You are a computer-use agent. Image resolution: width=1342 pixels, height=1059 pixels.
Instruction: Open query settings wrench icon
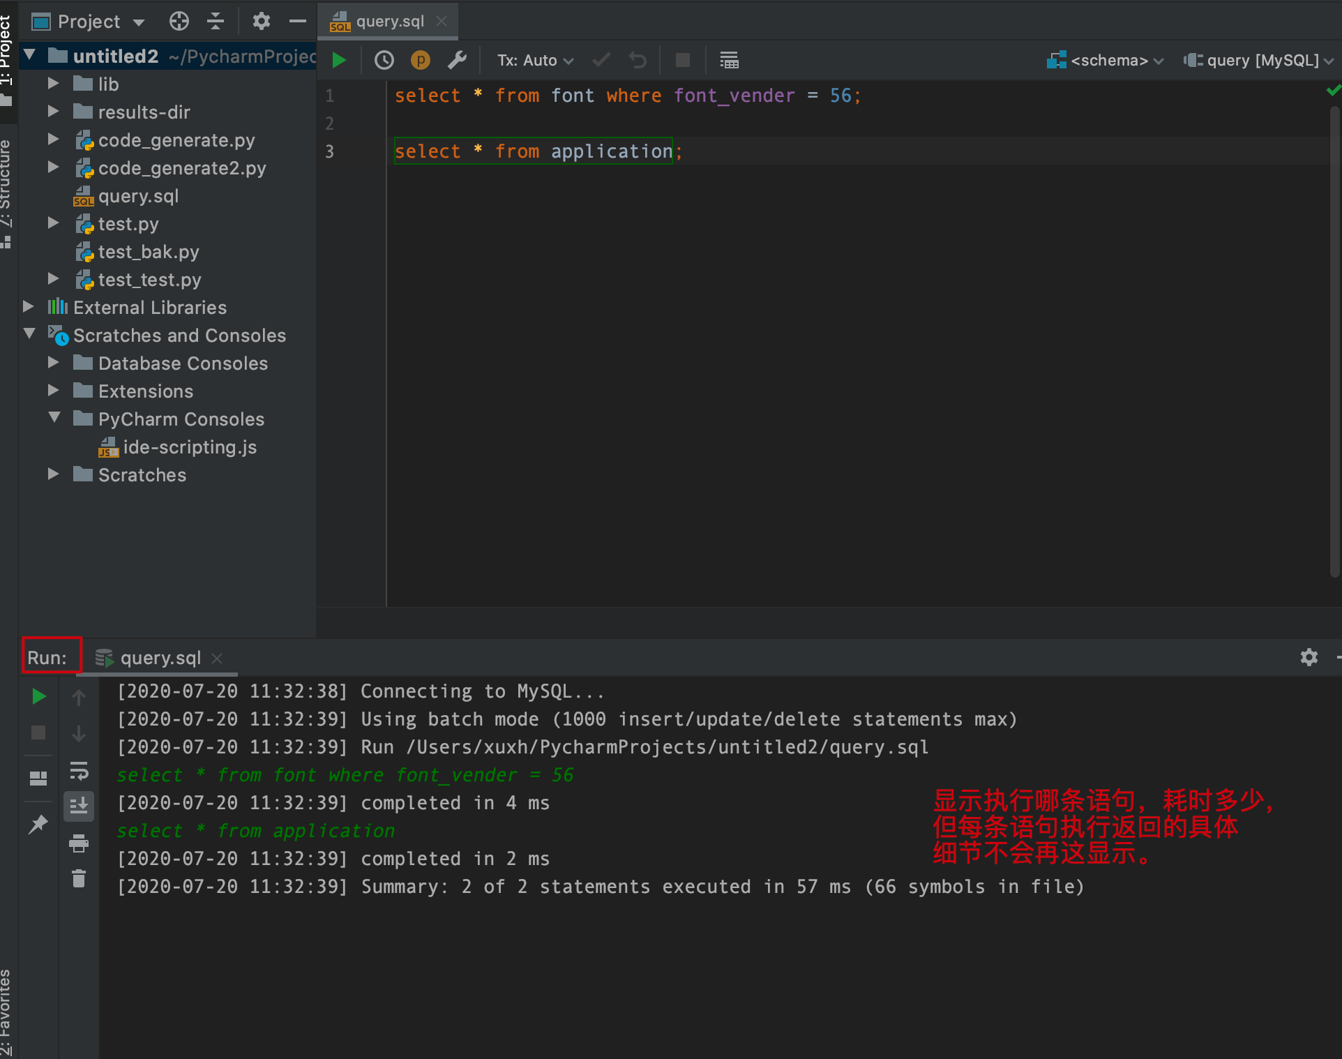click(x=457, y=61)
